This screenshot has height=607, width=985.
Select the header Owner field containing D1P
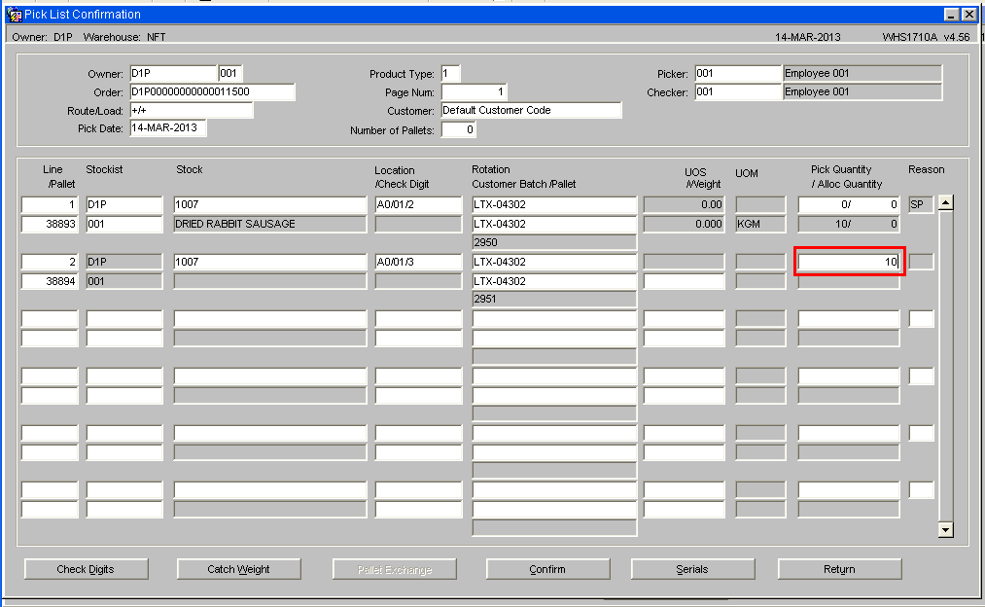(173, 74)
